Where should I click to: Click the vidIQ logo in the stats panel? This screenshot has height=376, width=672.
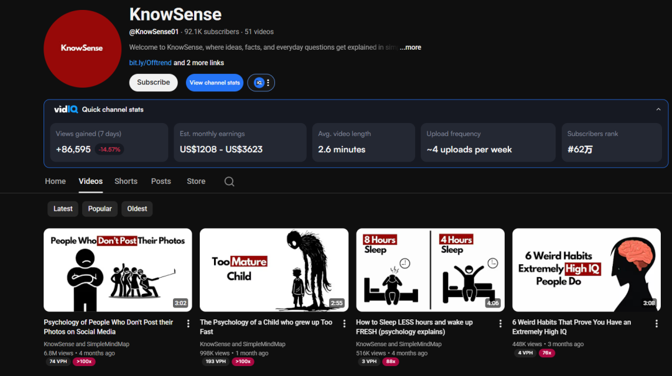point(65,109)
